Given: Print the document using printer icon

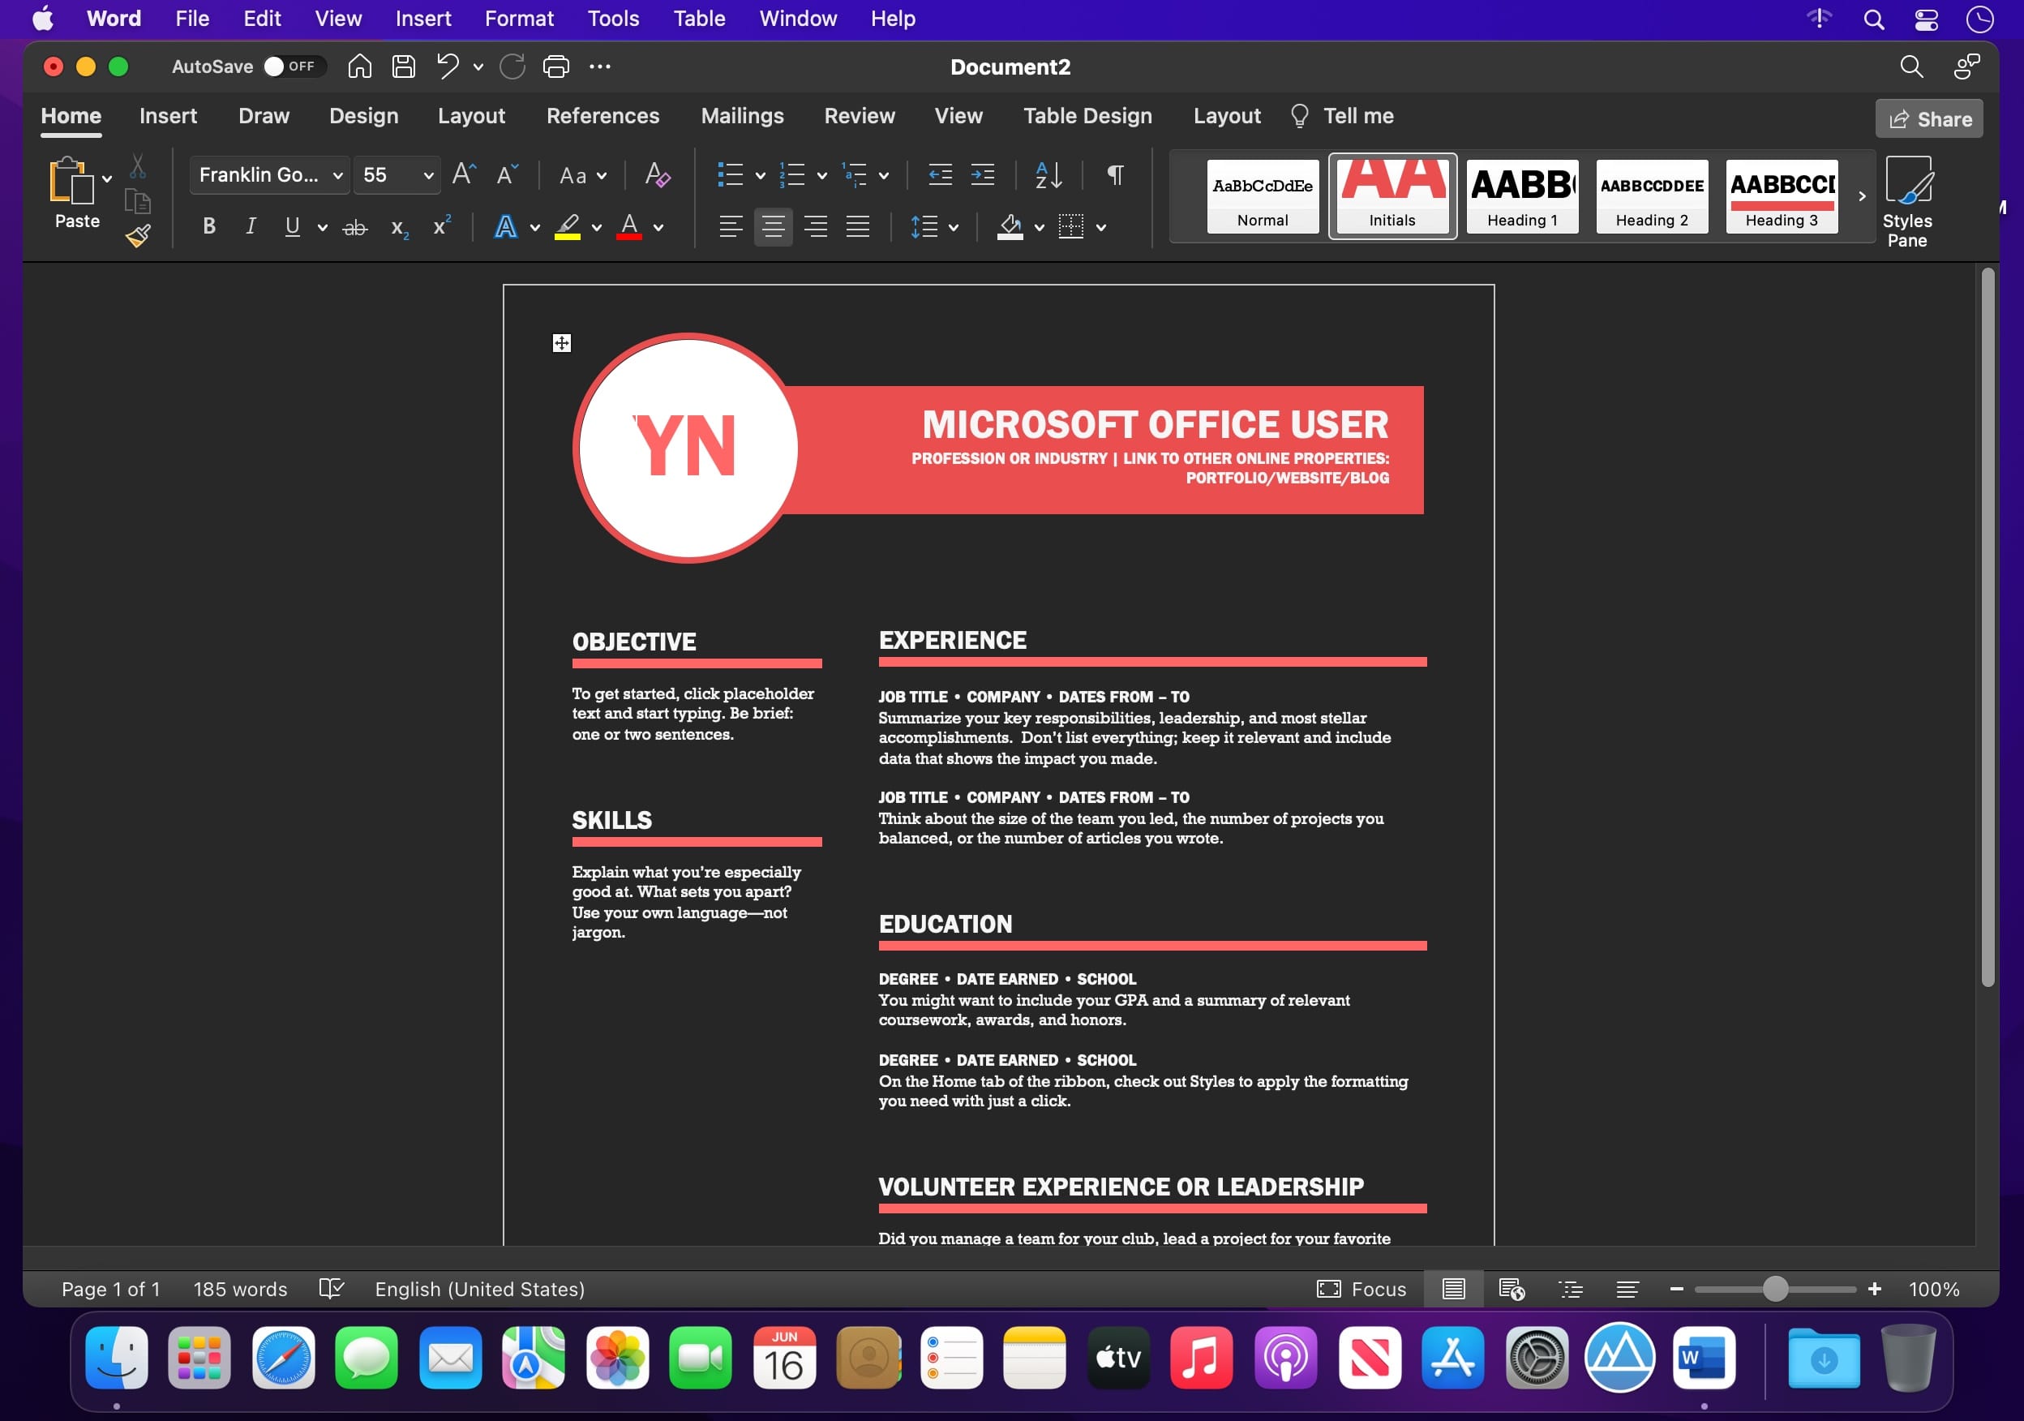Looking at the screenshot, I should pos(556,67).
